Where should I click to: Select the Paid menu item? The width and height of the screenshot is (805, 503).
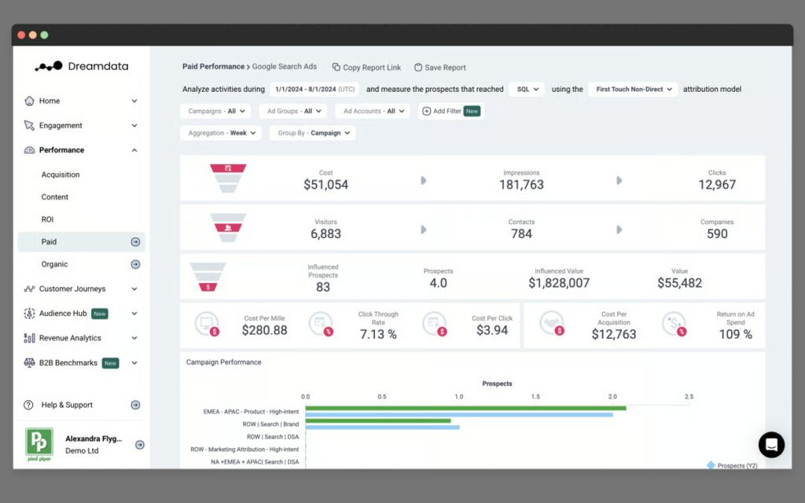pyautogui.click(x=81, y=242)
